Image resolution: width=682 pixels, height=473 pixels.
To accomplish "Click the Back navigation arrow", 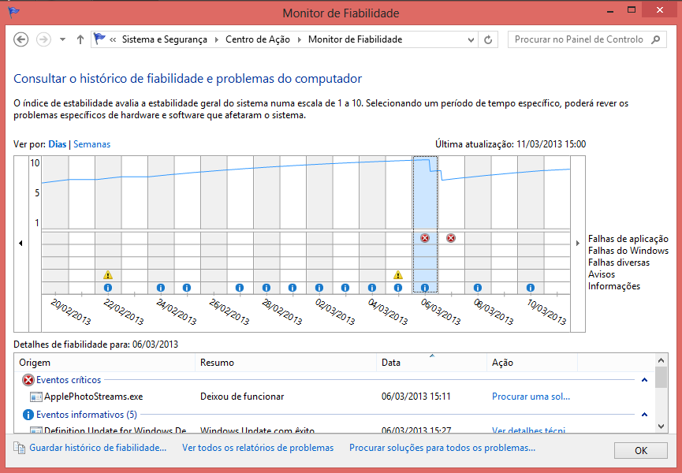I will pos(21,39).
